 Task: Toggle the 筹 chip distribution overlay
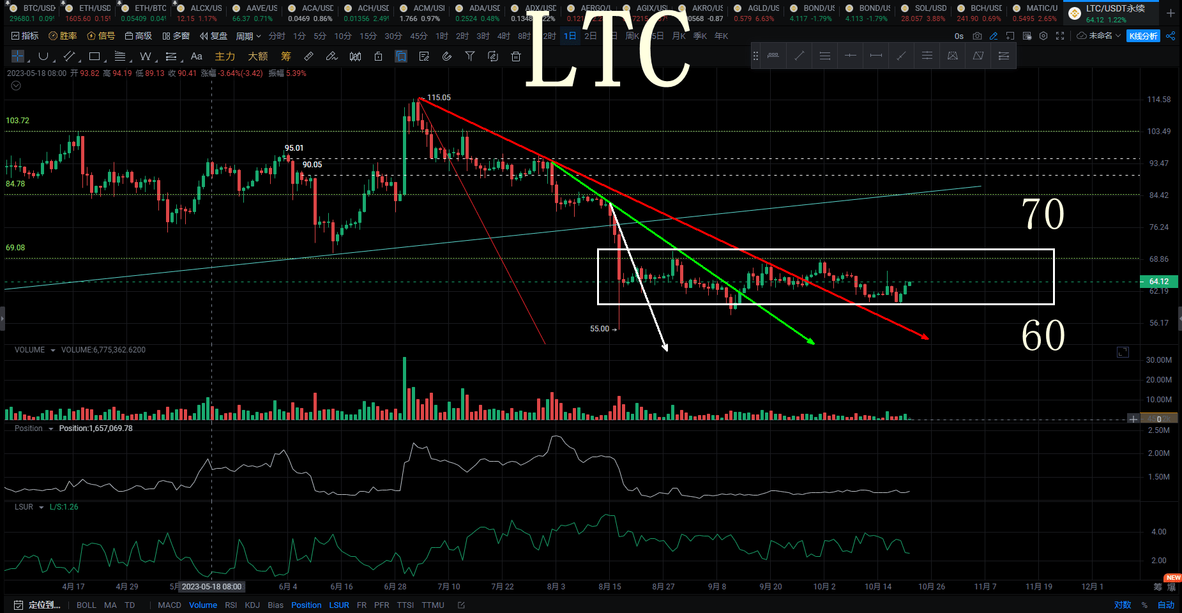(285, 56)
